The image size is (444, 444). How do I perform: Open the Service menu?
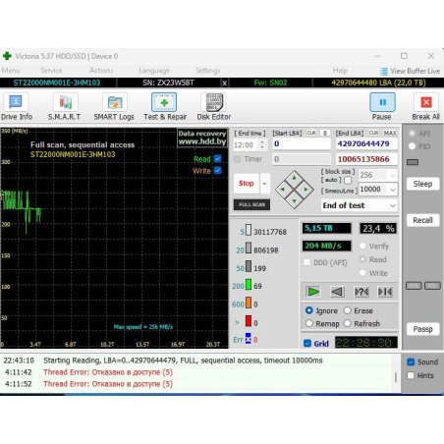click(51, 71)
